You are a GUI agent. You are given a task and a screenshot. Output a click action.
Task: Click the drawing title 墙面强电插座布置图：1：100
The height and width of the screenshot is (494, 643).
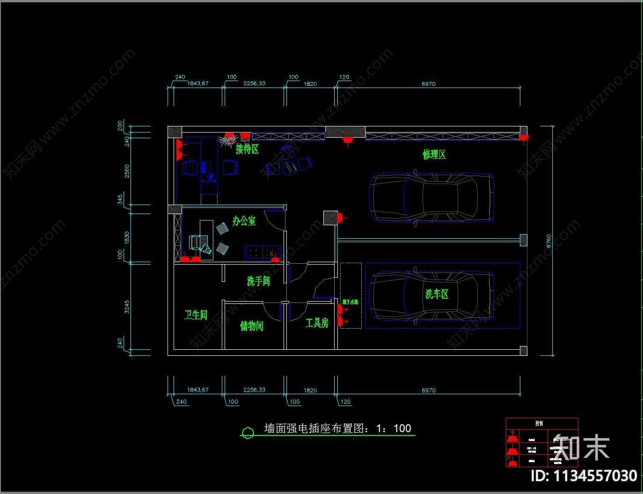click(x=337, y=428)
